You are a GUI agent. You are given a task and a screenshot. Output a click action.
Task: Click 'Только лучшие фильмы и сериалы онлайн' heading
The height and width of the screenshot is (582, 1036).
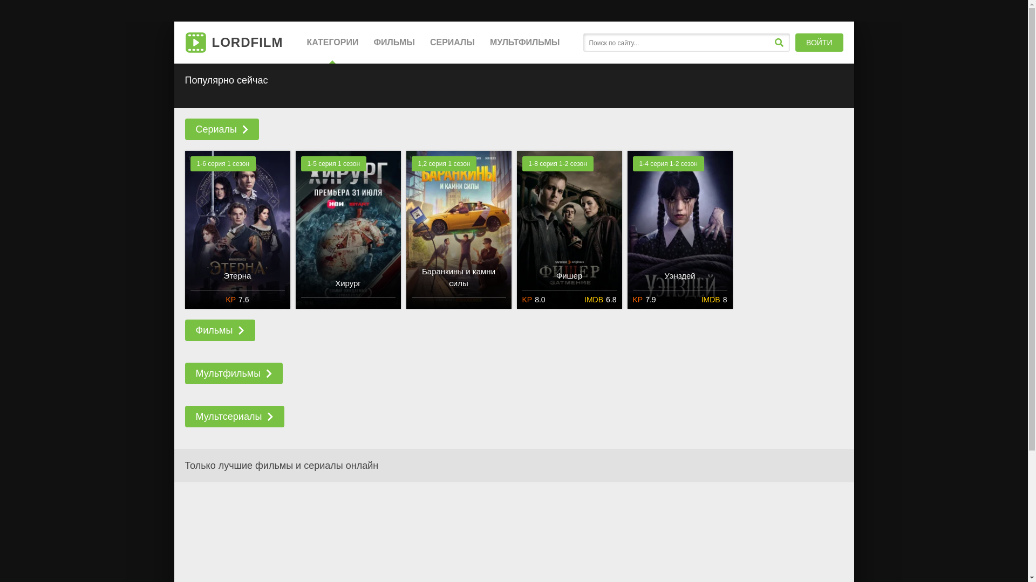click(x=282, y=466)
